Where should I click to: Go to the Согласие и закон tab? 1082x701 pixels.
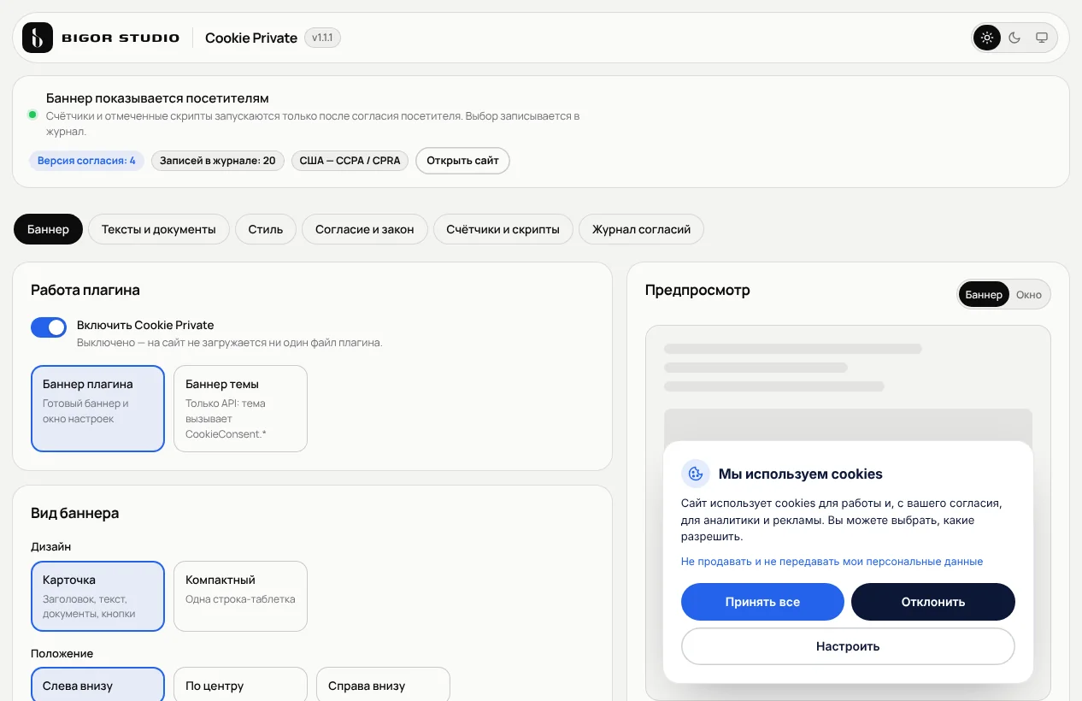365,229
